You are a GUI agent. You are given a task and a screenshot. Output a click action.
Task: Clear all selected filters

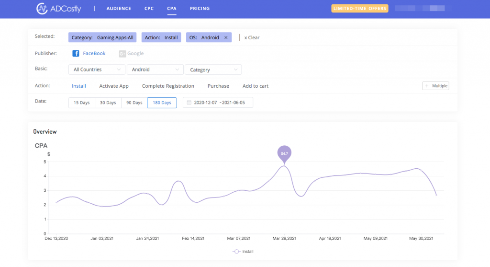tap(252, 37)
